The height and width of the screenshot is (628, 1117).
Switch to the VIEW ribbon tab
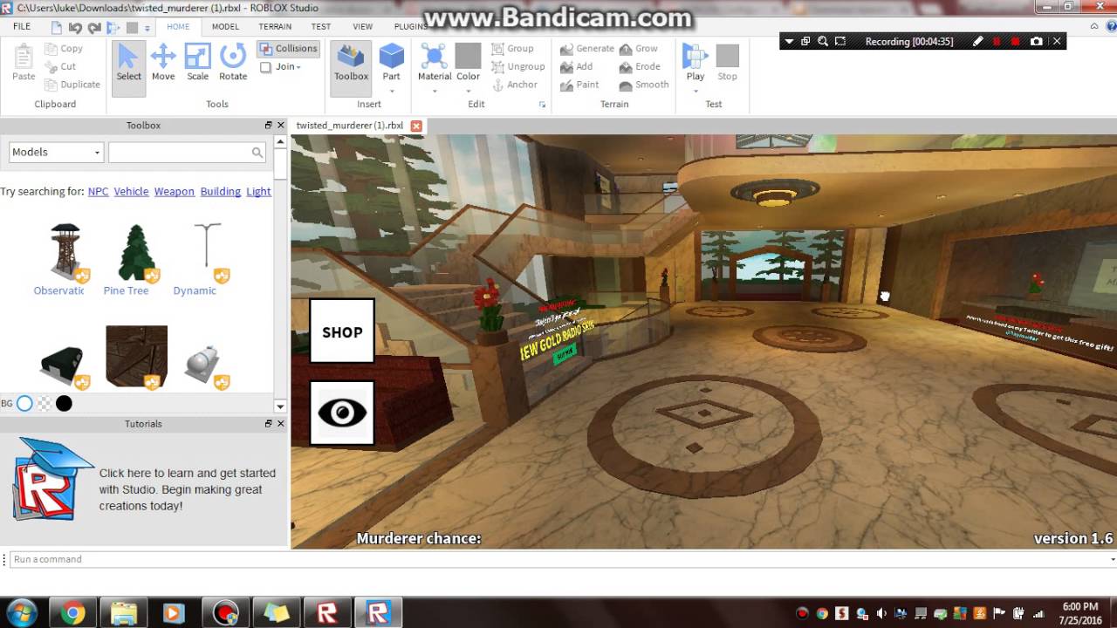(x=362, y=27)
